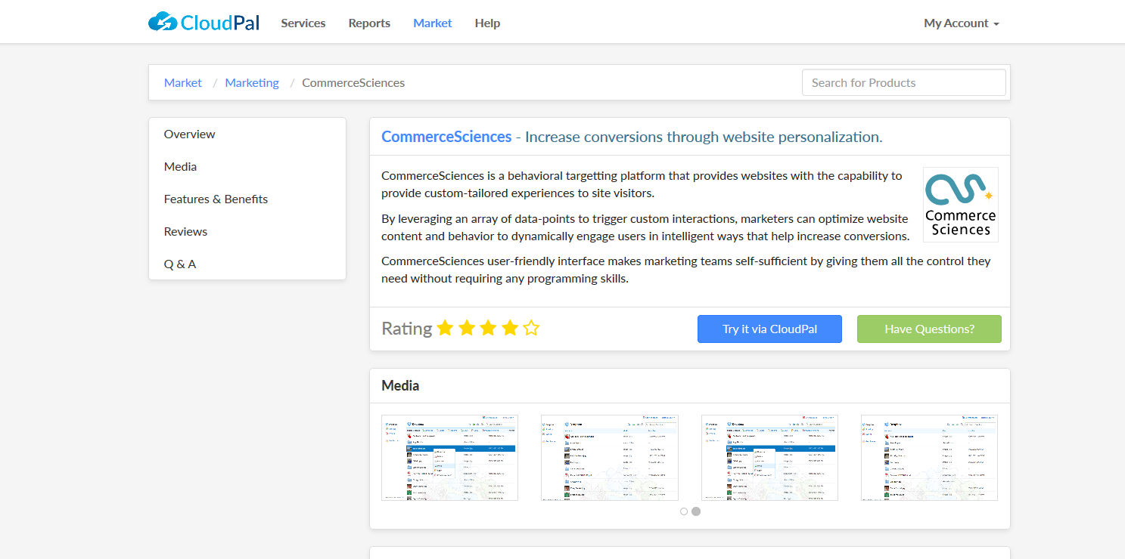Open the Reports menu item
1125x559 pixels.
pyautogui.click(x=369, y=23)
